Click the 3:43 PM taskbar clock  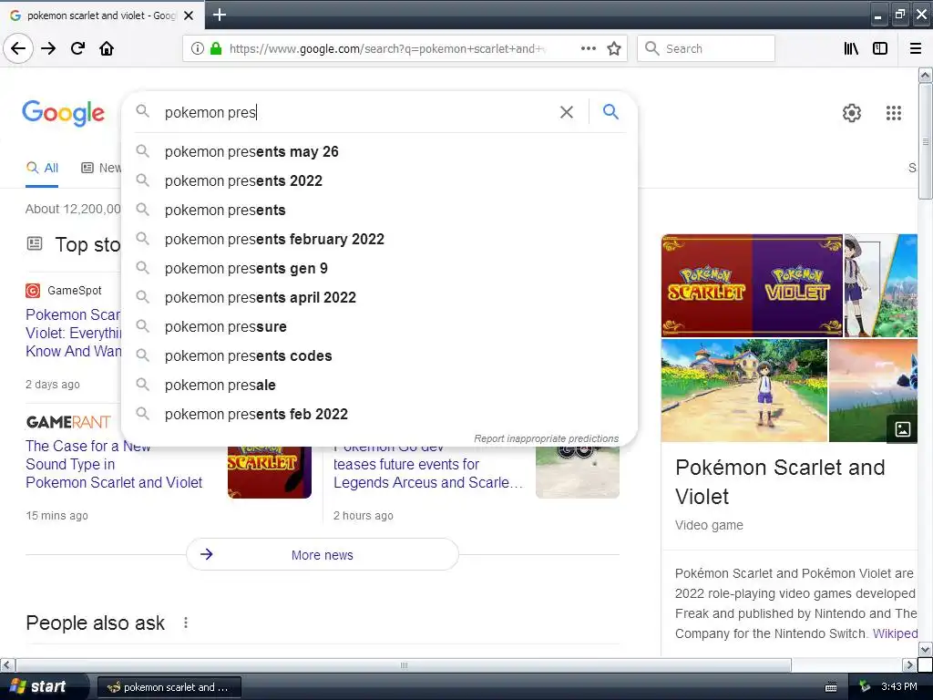(x=899, y=686)
